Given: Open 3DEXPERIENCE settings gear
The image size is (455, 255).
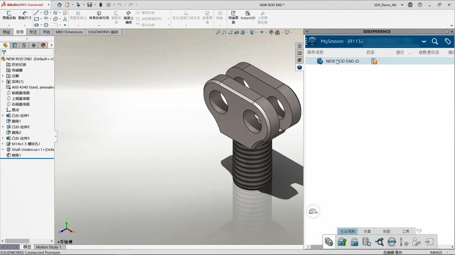Looking at the screenshot, I should coord(447,32).
